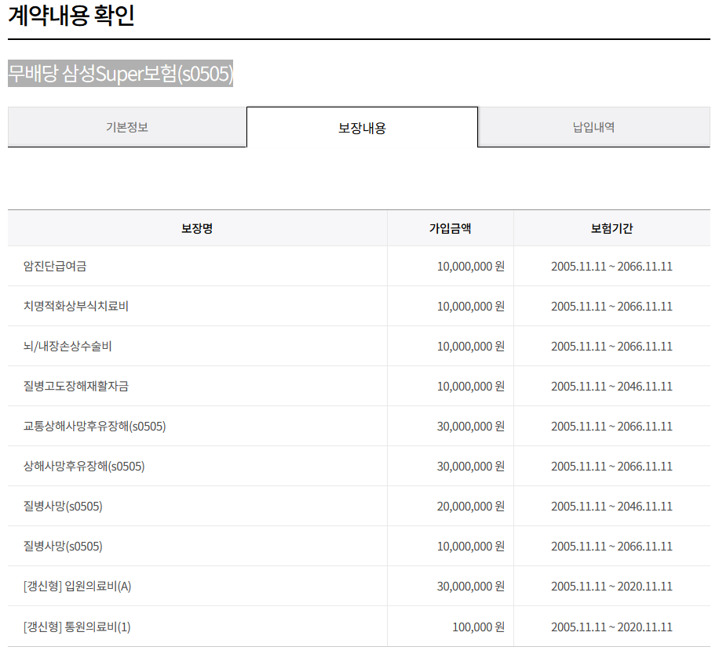
Task: Click the 상해사망후유장해(s0505) coverage name
Action: pyautogui.click(x=84, y=466)
